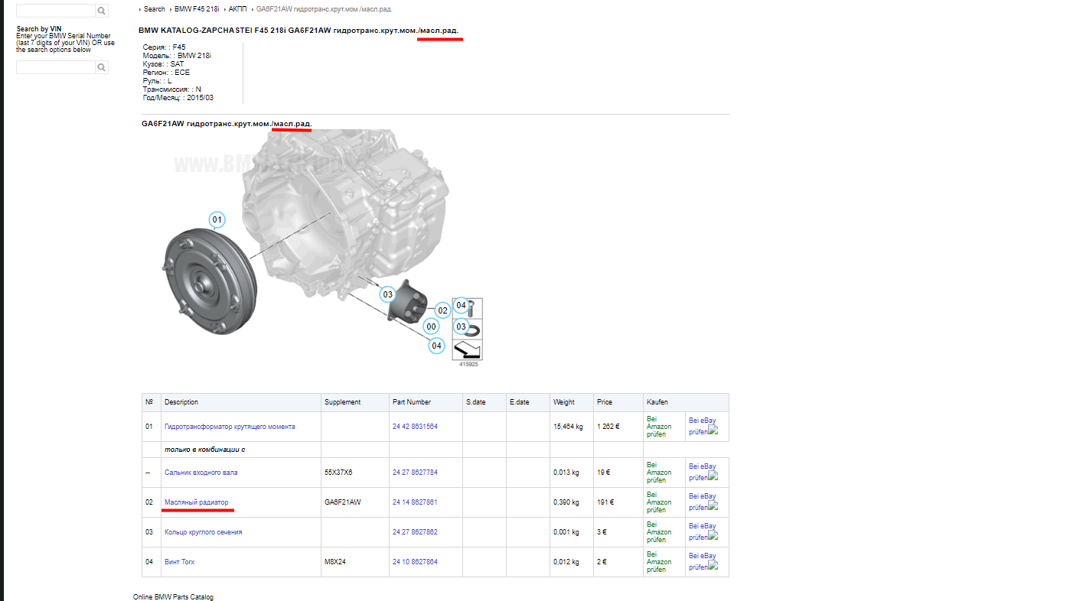The height and width of the screenshot is (601, 1070).
Task: Check Amazon for the torque converter row 01
Action: point(659,427)
